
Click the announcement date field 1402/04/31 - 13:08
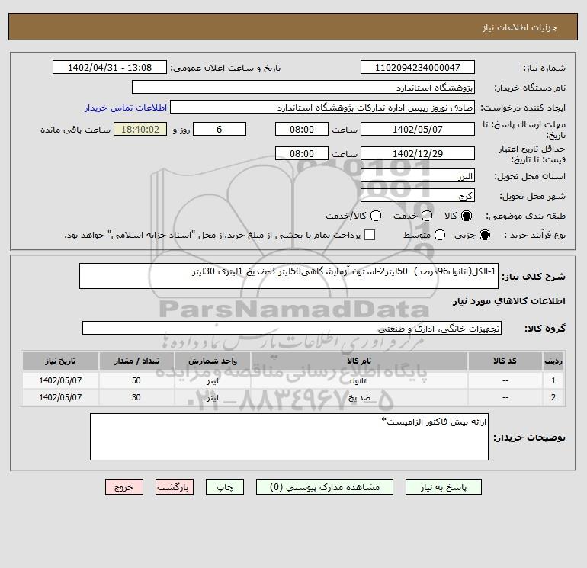tap(110, 68)
